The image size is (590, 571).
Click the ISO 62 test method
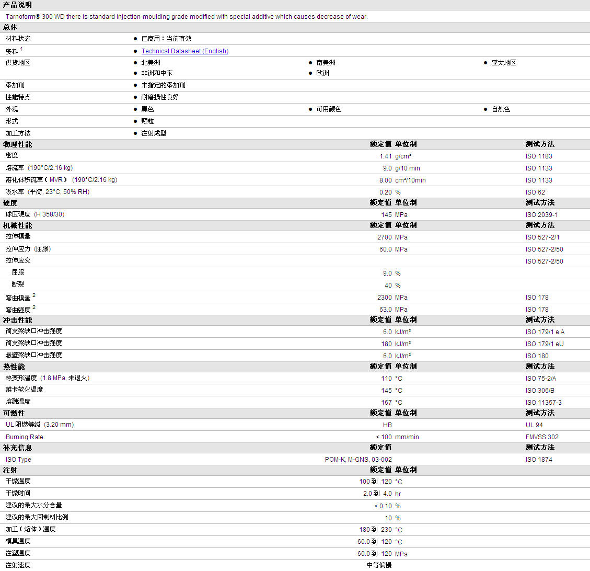pos(535,192)
